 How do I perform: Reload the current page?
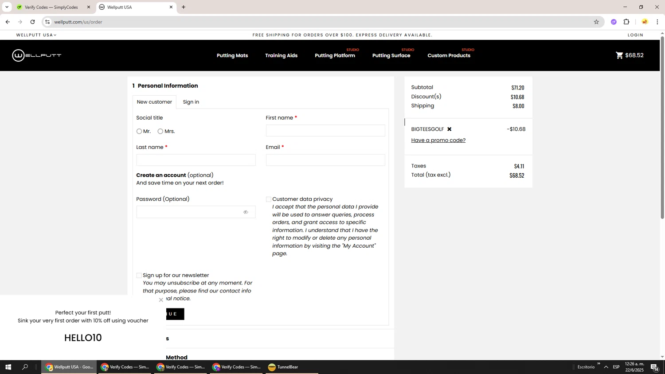(x=32, y=22)
